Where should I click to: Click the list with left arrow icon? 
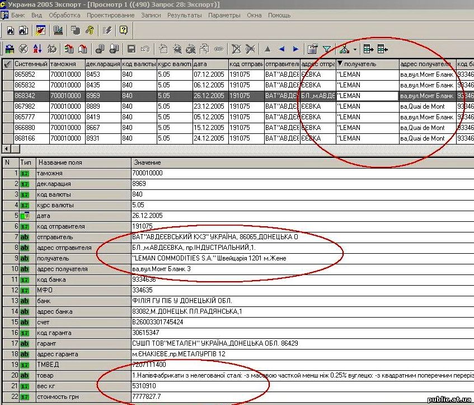383,49
